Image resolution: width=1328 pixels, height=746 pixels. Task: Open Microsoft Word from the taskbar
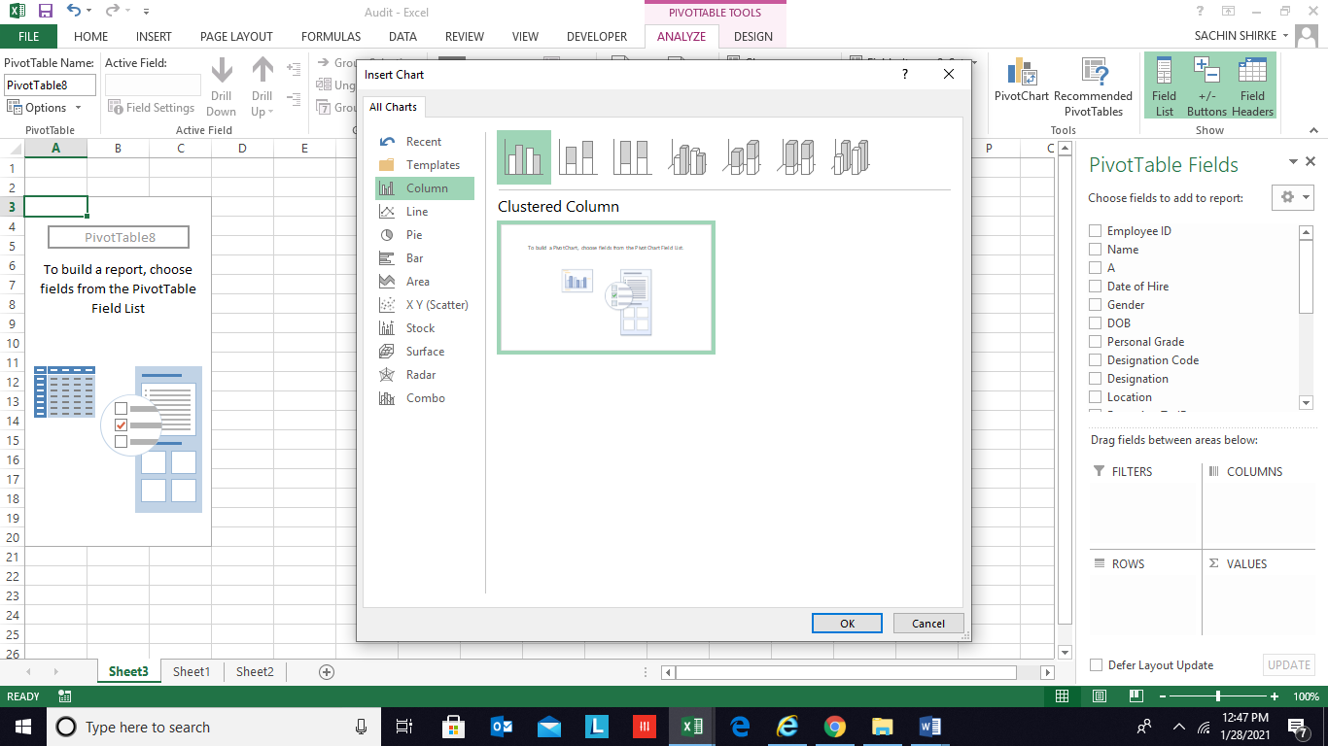point(928,727)
